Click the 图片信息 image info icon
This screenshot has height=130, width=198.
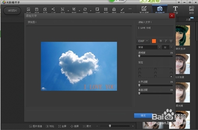30,126
